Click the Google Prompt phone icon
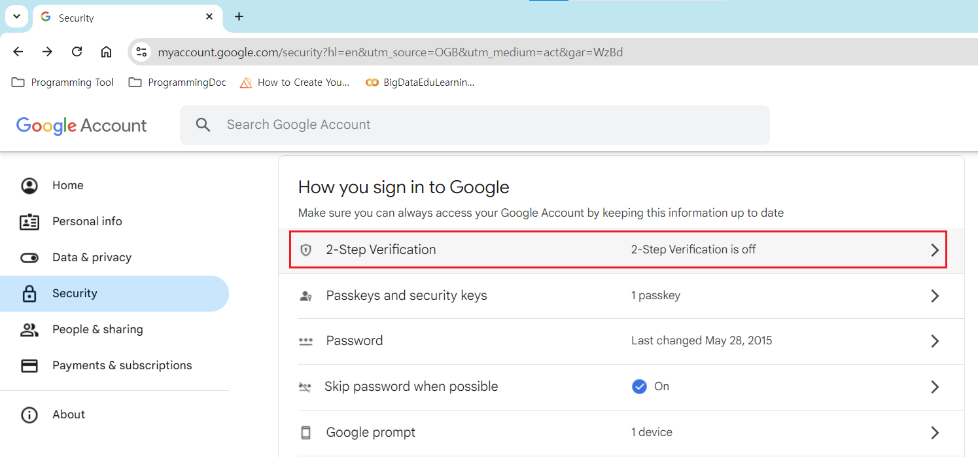Screen dimensions: 978x457 (x=306, y=432)
